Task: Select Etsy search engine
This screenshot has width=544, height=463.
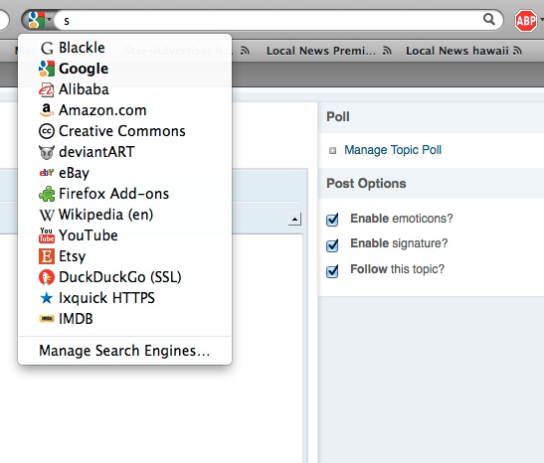Action: (x=125, y=256)
